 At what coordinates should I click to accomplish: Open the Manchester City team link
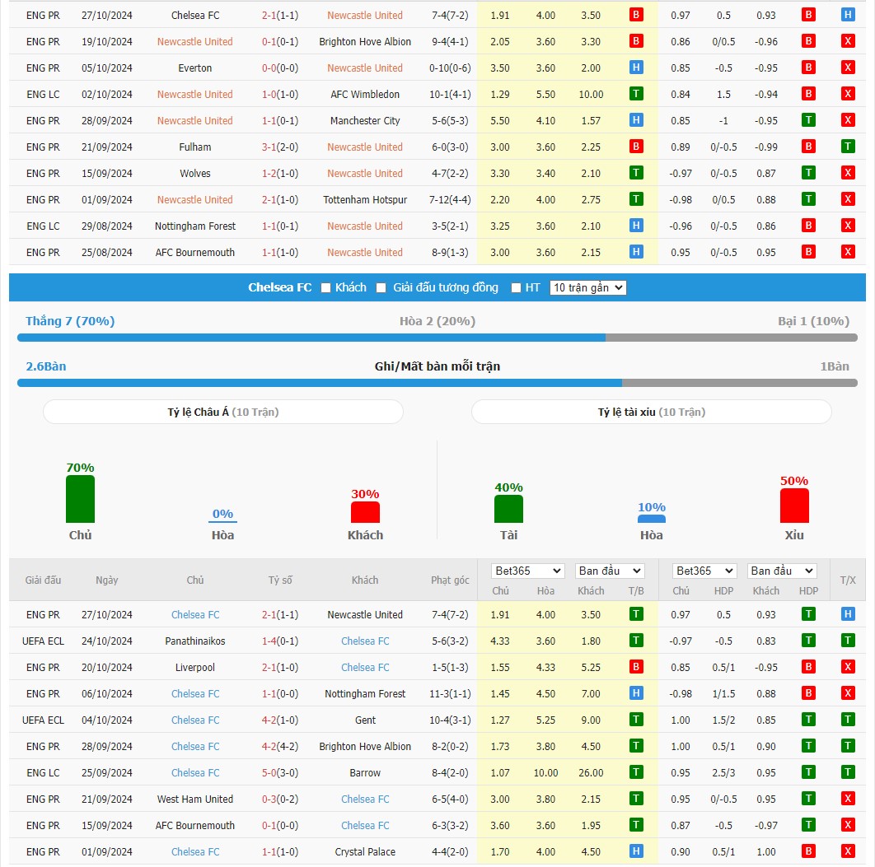365,120
